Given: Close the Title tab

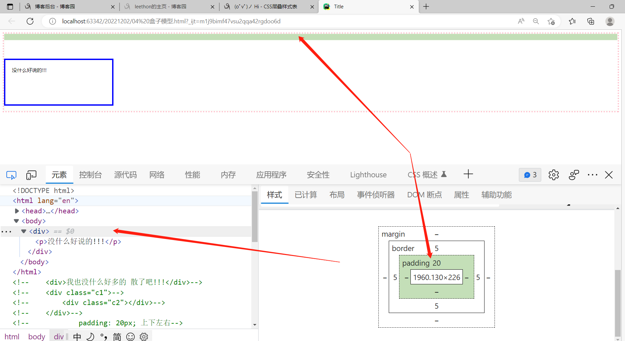Looking at the screenshot, I should (x=412, y=7).
